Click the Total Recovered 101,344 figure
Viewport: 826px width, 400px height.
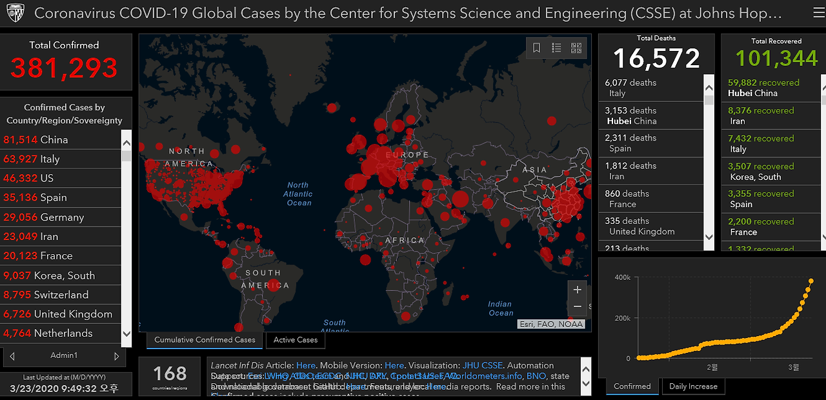point(776,59)
